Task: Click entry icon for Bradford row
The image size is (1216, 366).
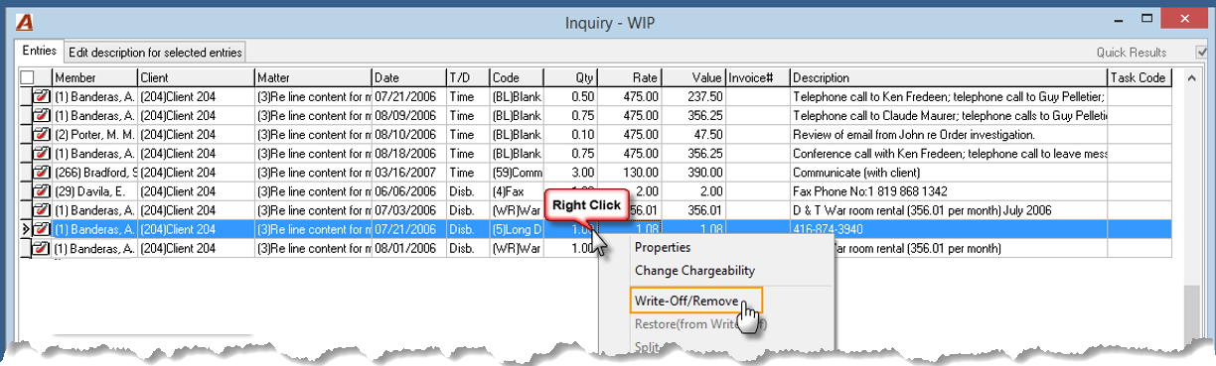Action: point(42,173)
